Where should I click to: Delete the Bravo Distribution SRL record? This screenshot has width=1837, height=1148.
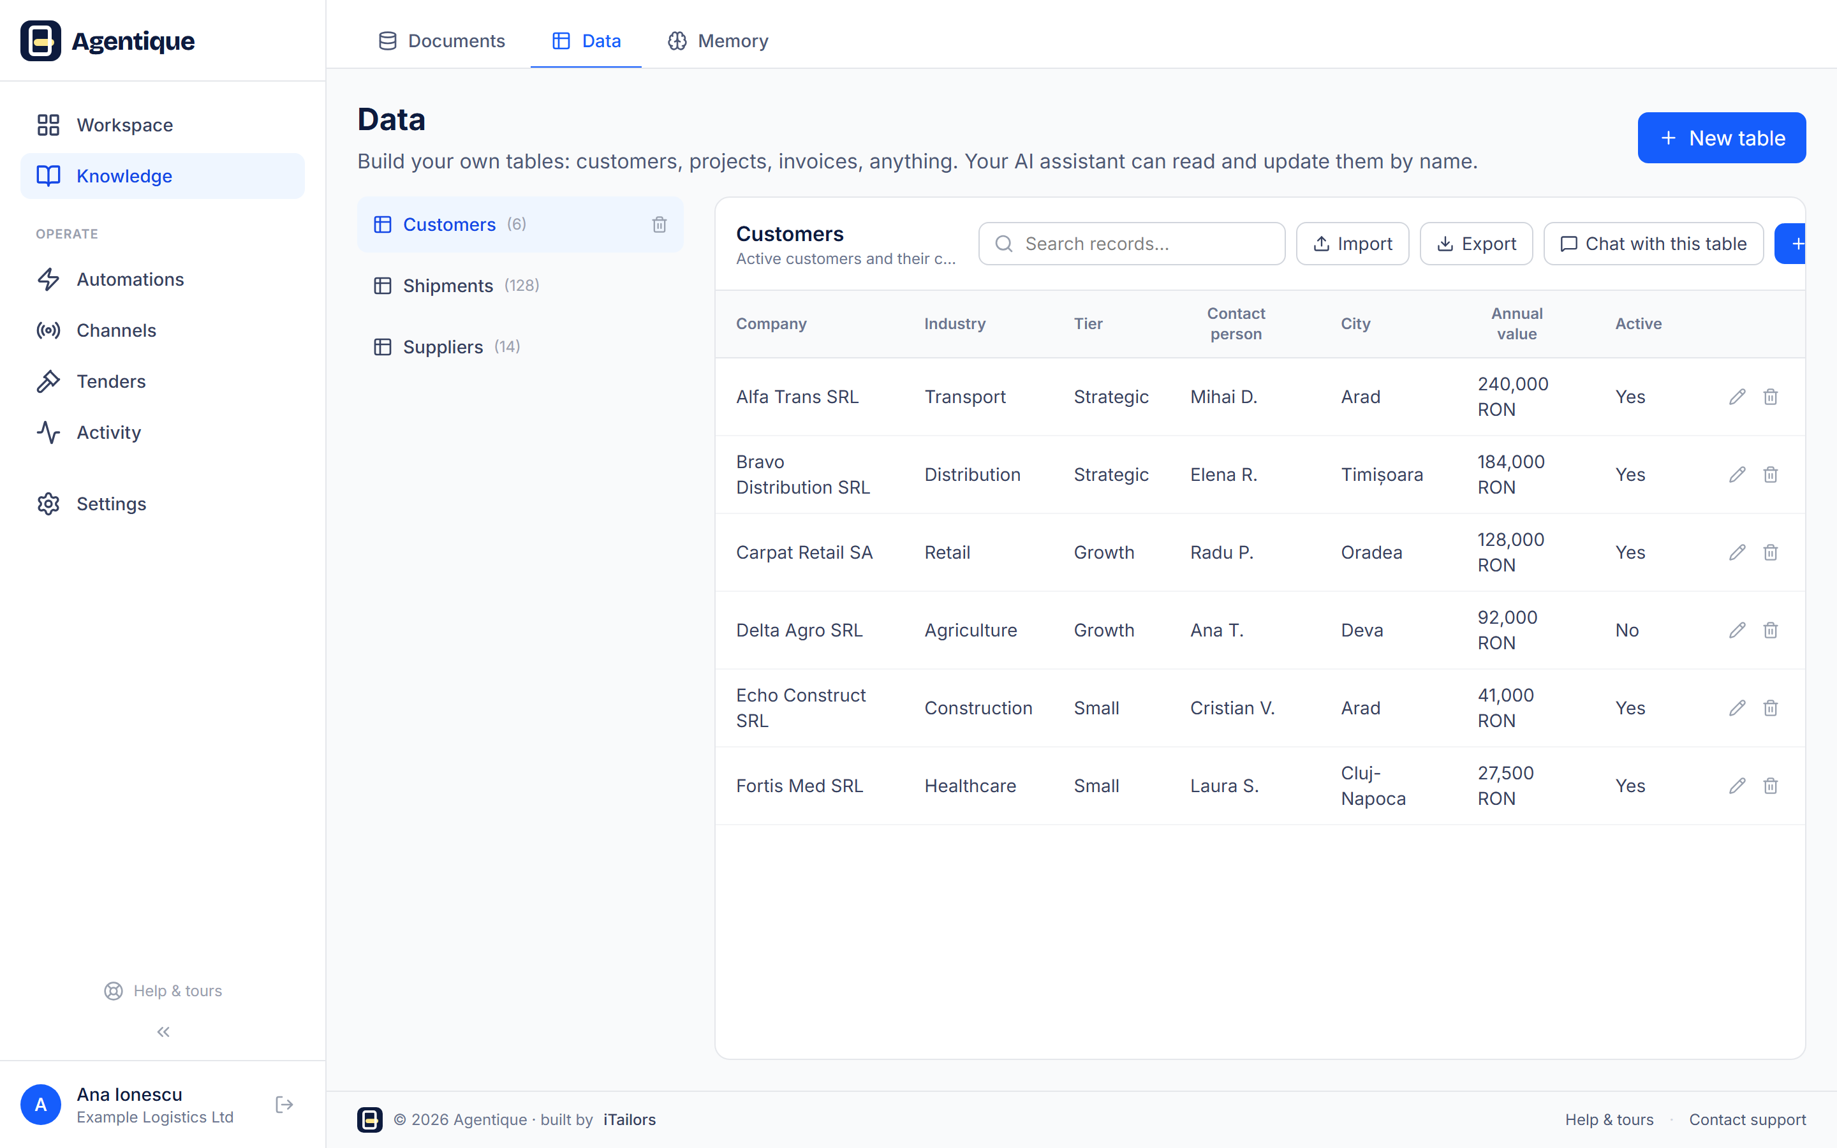point(1770,475)
